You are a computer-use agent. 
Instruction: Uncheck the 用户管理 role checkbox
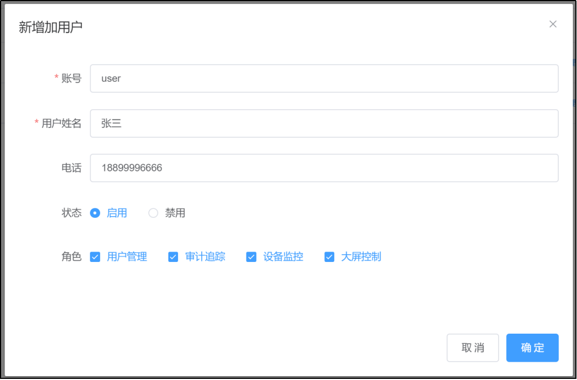pyautogui.click(x=95, y=257)
